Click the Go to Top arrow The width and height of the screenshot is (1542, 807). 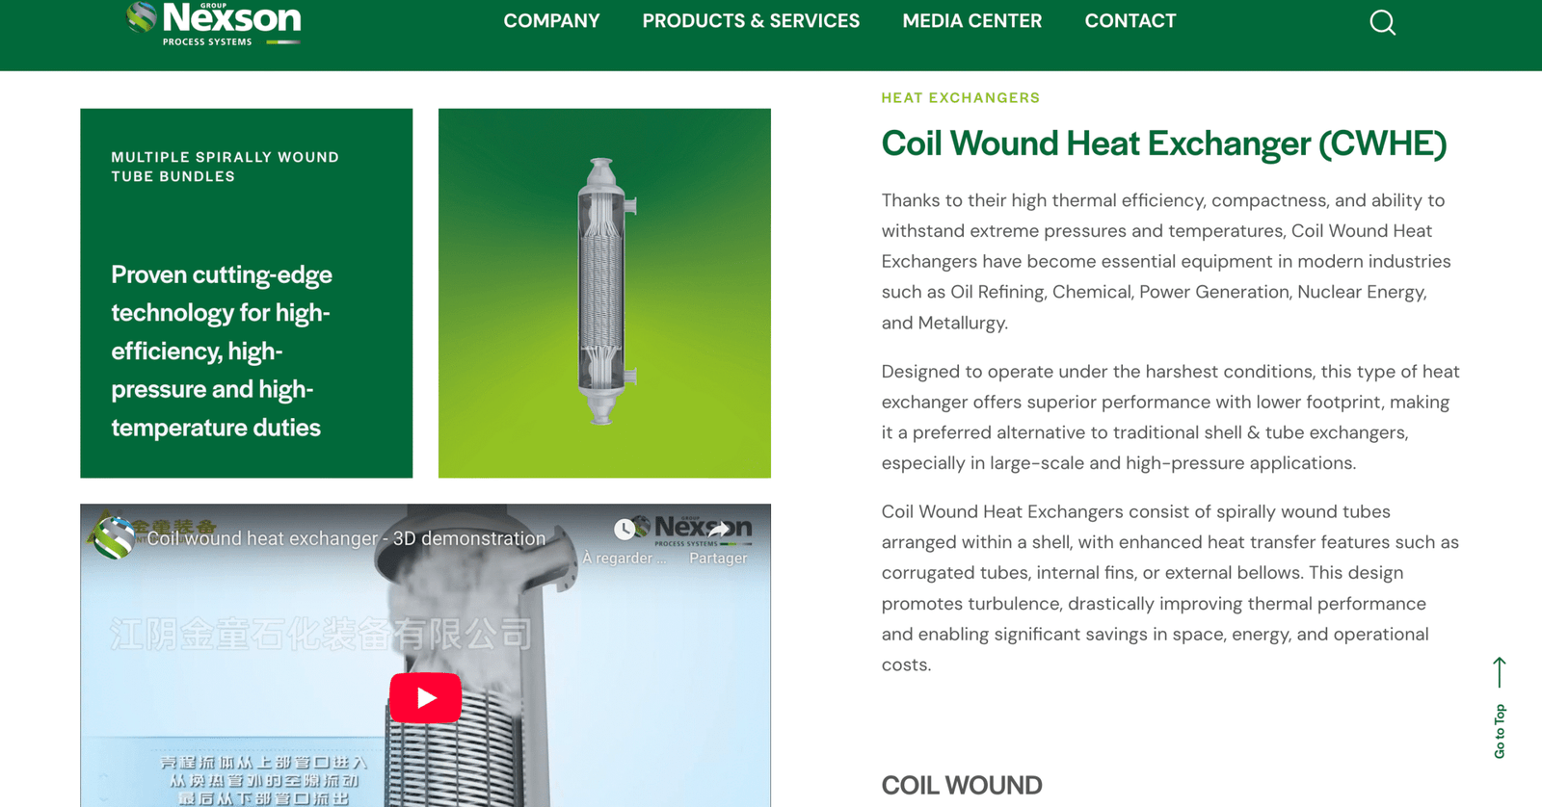pos(1499,672)
